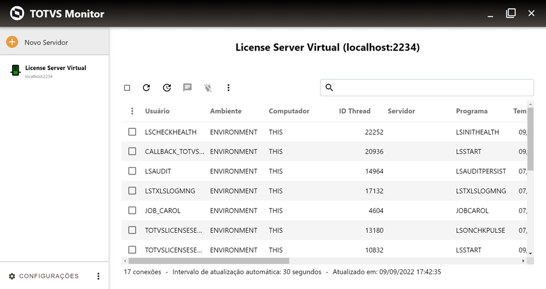This screenshot has height=289, width=546.
Task: Click the LSINITHEALTH program cell
Action: click(x=477, y=132)
